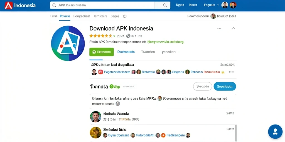The width and height of the screenshot is (285, 142).
Task: Switch to the yenedtan tab
Action: 169,52
